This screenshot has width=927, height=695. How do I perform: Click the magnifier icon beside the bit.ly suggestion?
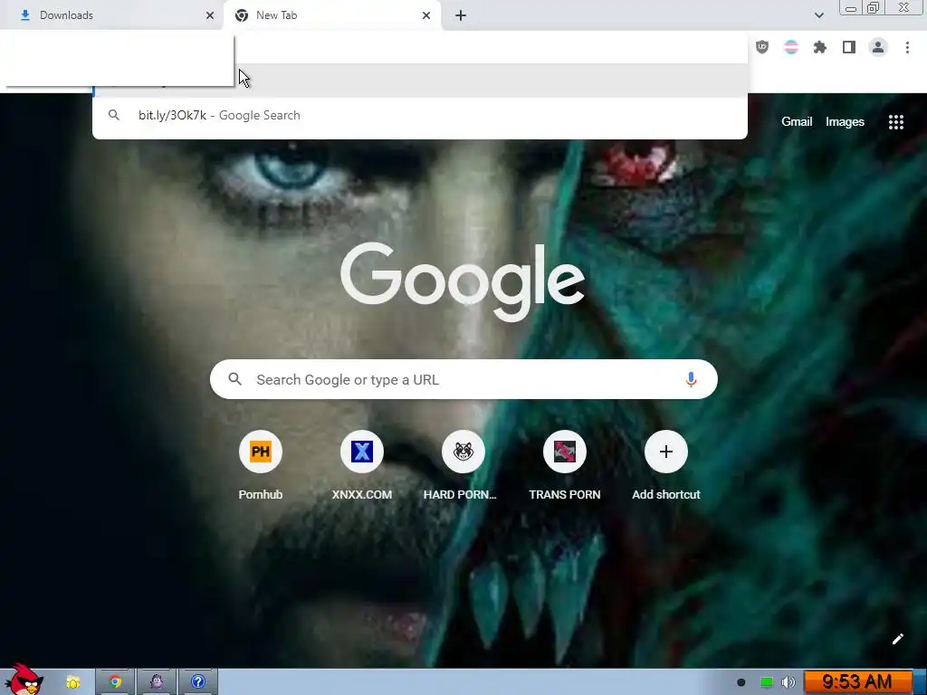(114, 115)
